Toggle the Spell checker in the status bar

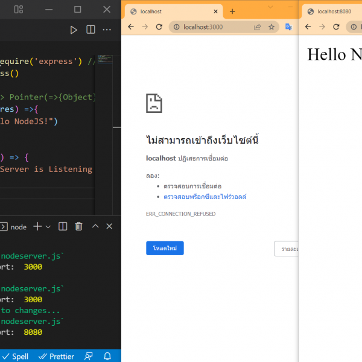[15, 356]
